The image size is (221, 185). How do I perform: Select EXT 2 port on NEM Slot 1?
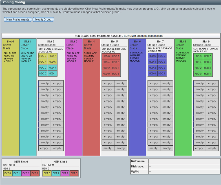[65, 173]
